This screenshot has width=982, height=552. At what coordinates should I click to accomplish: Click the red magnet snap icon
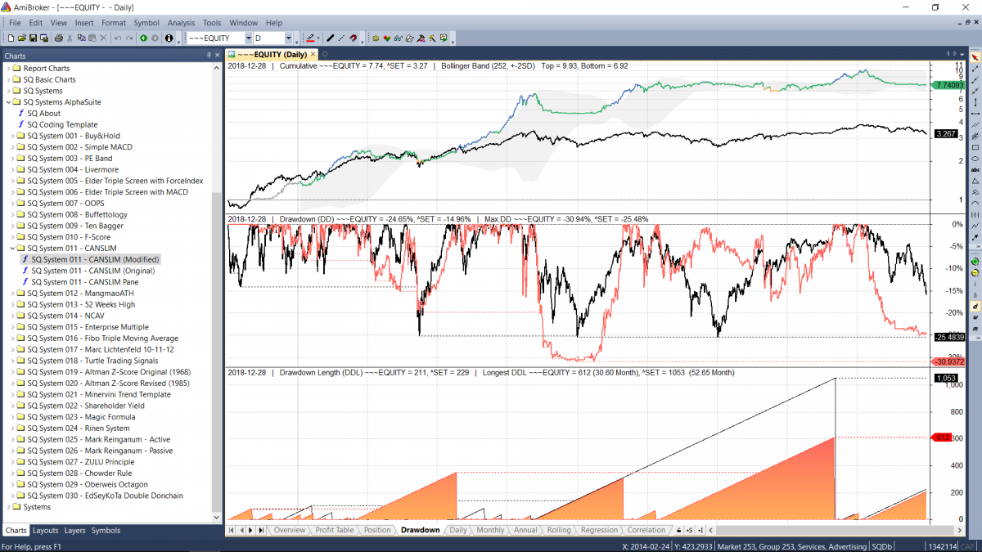353,38
